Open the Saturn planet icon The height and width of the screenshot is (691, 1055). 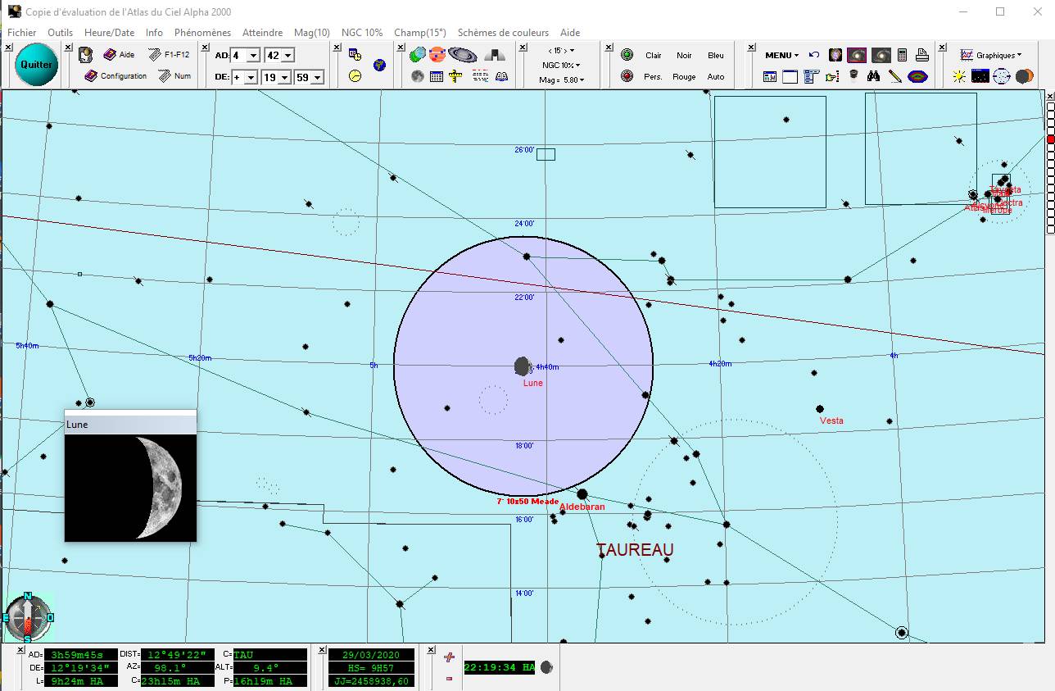coord(463,55)
